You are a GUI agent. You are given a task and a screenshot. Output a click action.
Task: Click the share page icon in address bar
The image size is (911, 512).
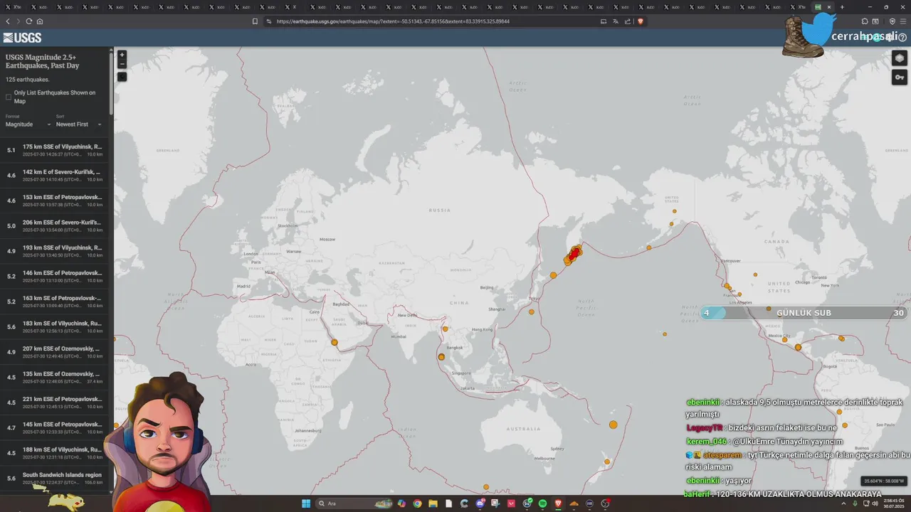tap(628, 21)
